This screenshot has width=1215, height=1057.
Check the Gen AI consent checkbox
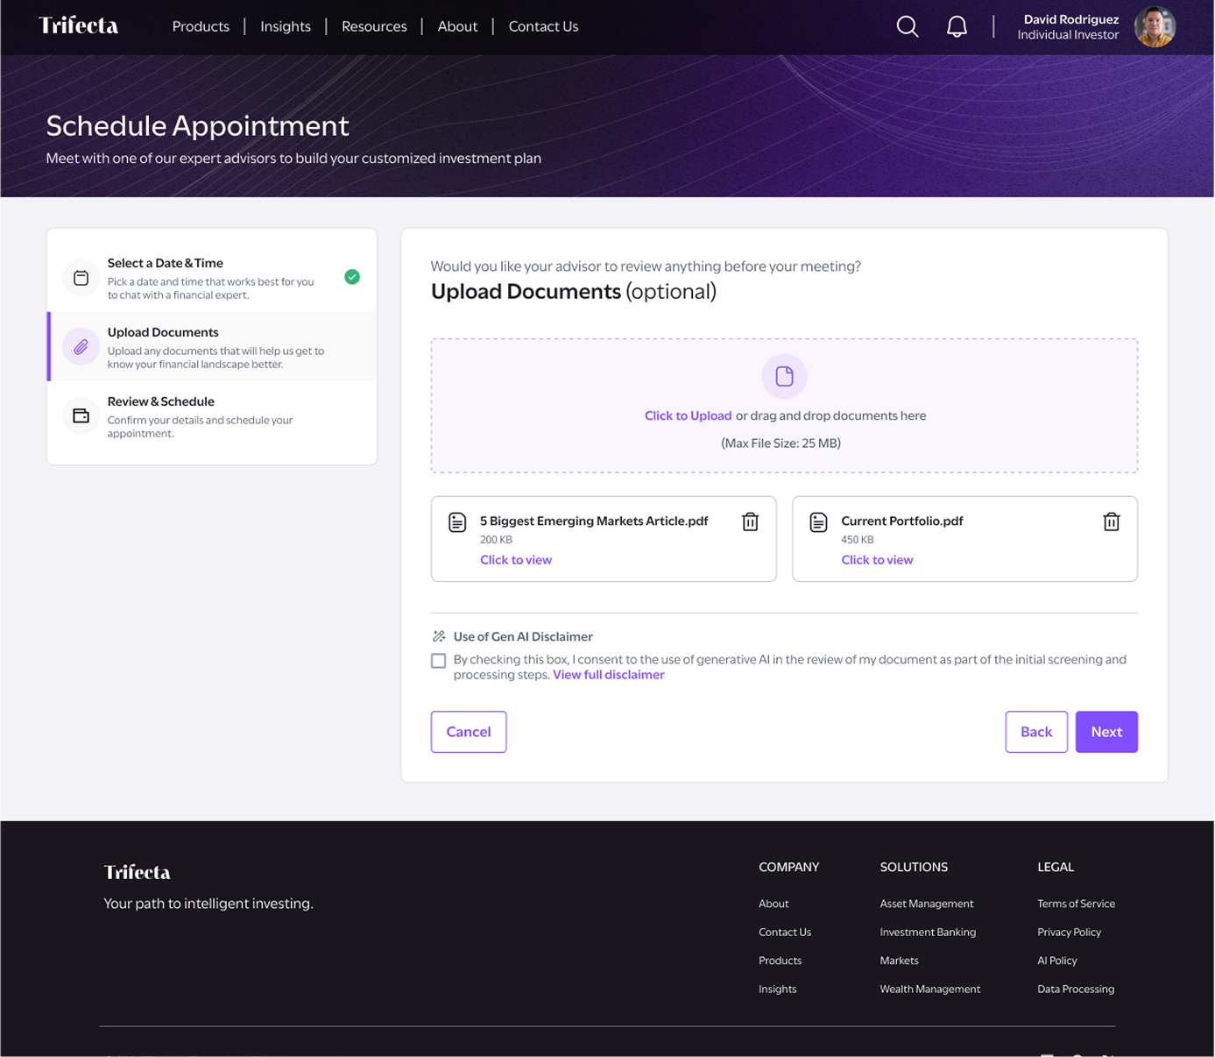tap(438, 661)
